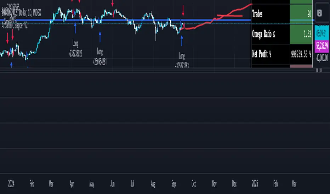Click the Jul label on time axis
Screen dimensions: 330x194
[x=132, y=184]
